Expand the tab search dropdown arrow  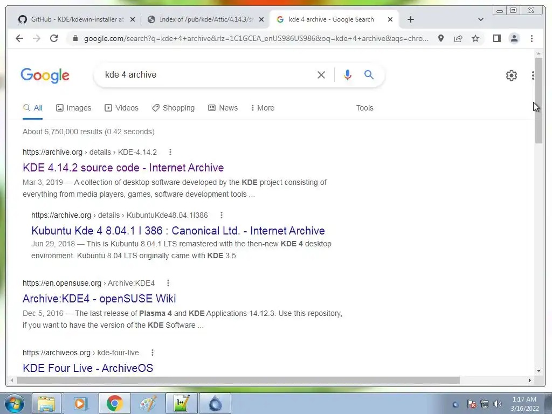[x=480, y=19]
